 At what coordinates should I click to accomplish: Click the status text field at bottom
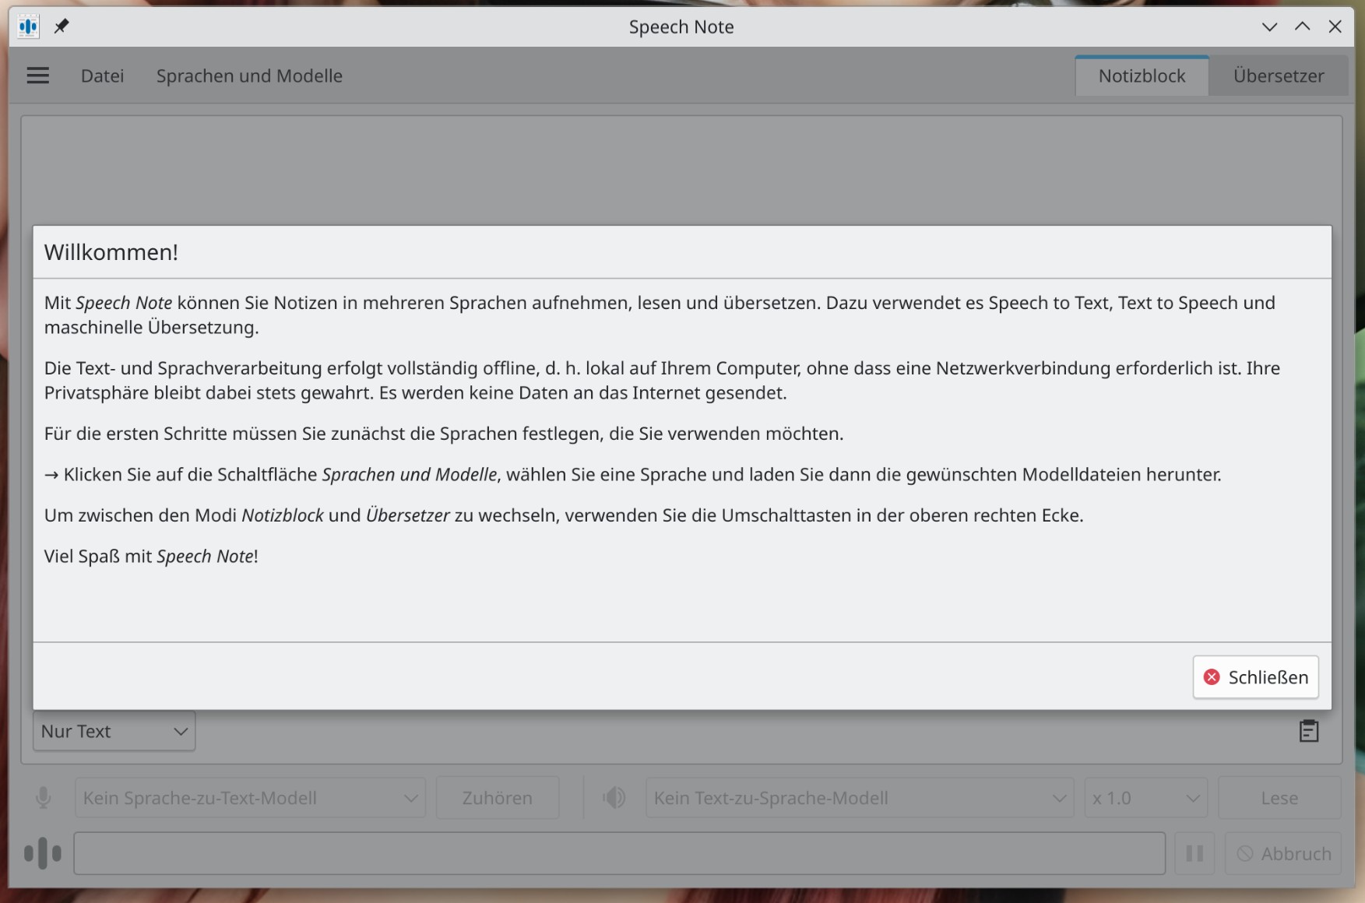(x=619, y=853)
